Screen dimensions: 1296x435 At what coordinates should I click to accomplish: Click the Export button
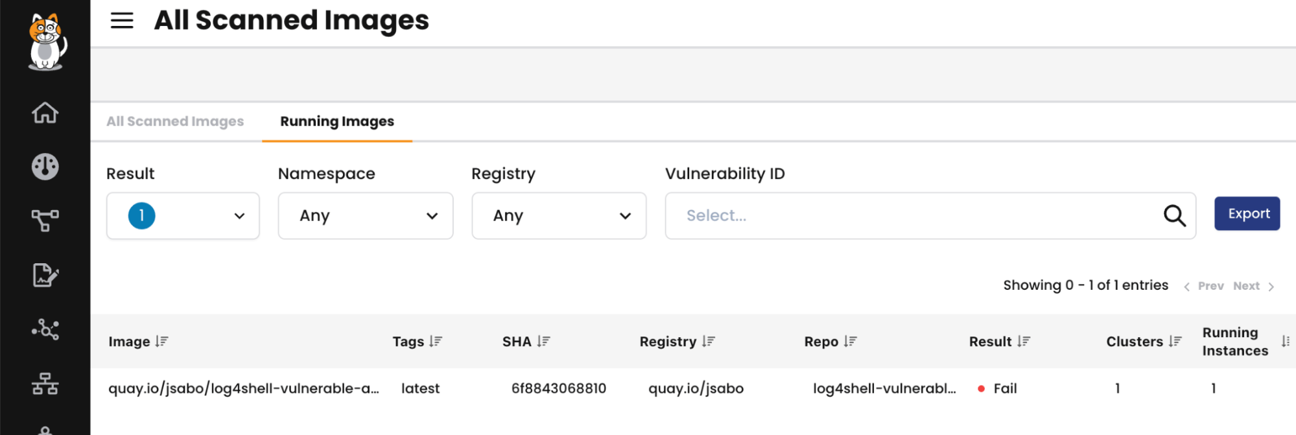point(1247,213)
